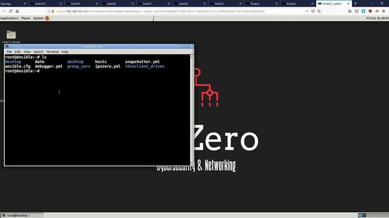Click the snapshotter.yml file name
Screen dimensions: 389x218
coord(142,62)
